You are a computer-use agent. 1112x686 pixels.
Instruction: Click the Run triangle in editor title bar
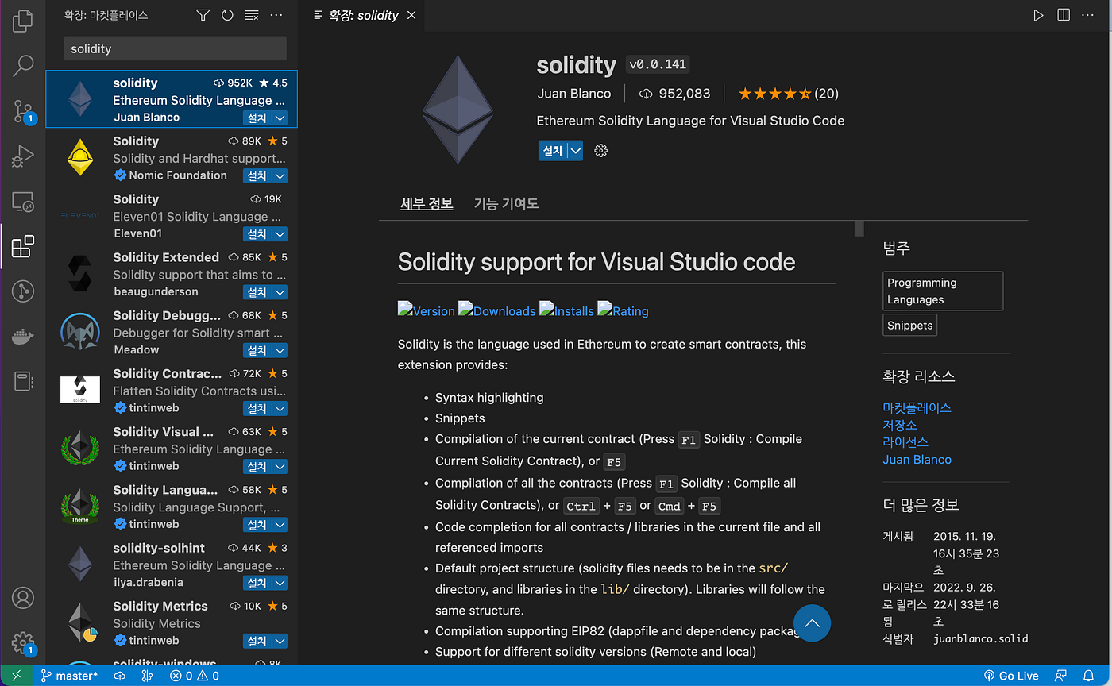click(x=1038, y=15)
